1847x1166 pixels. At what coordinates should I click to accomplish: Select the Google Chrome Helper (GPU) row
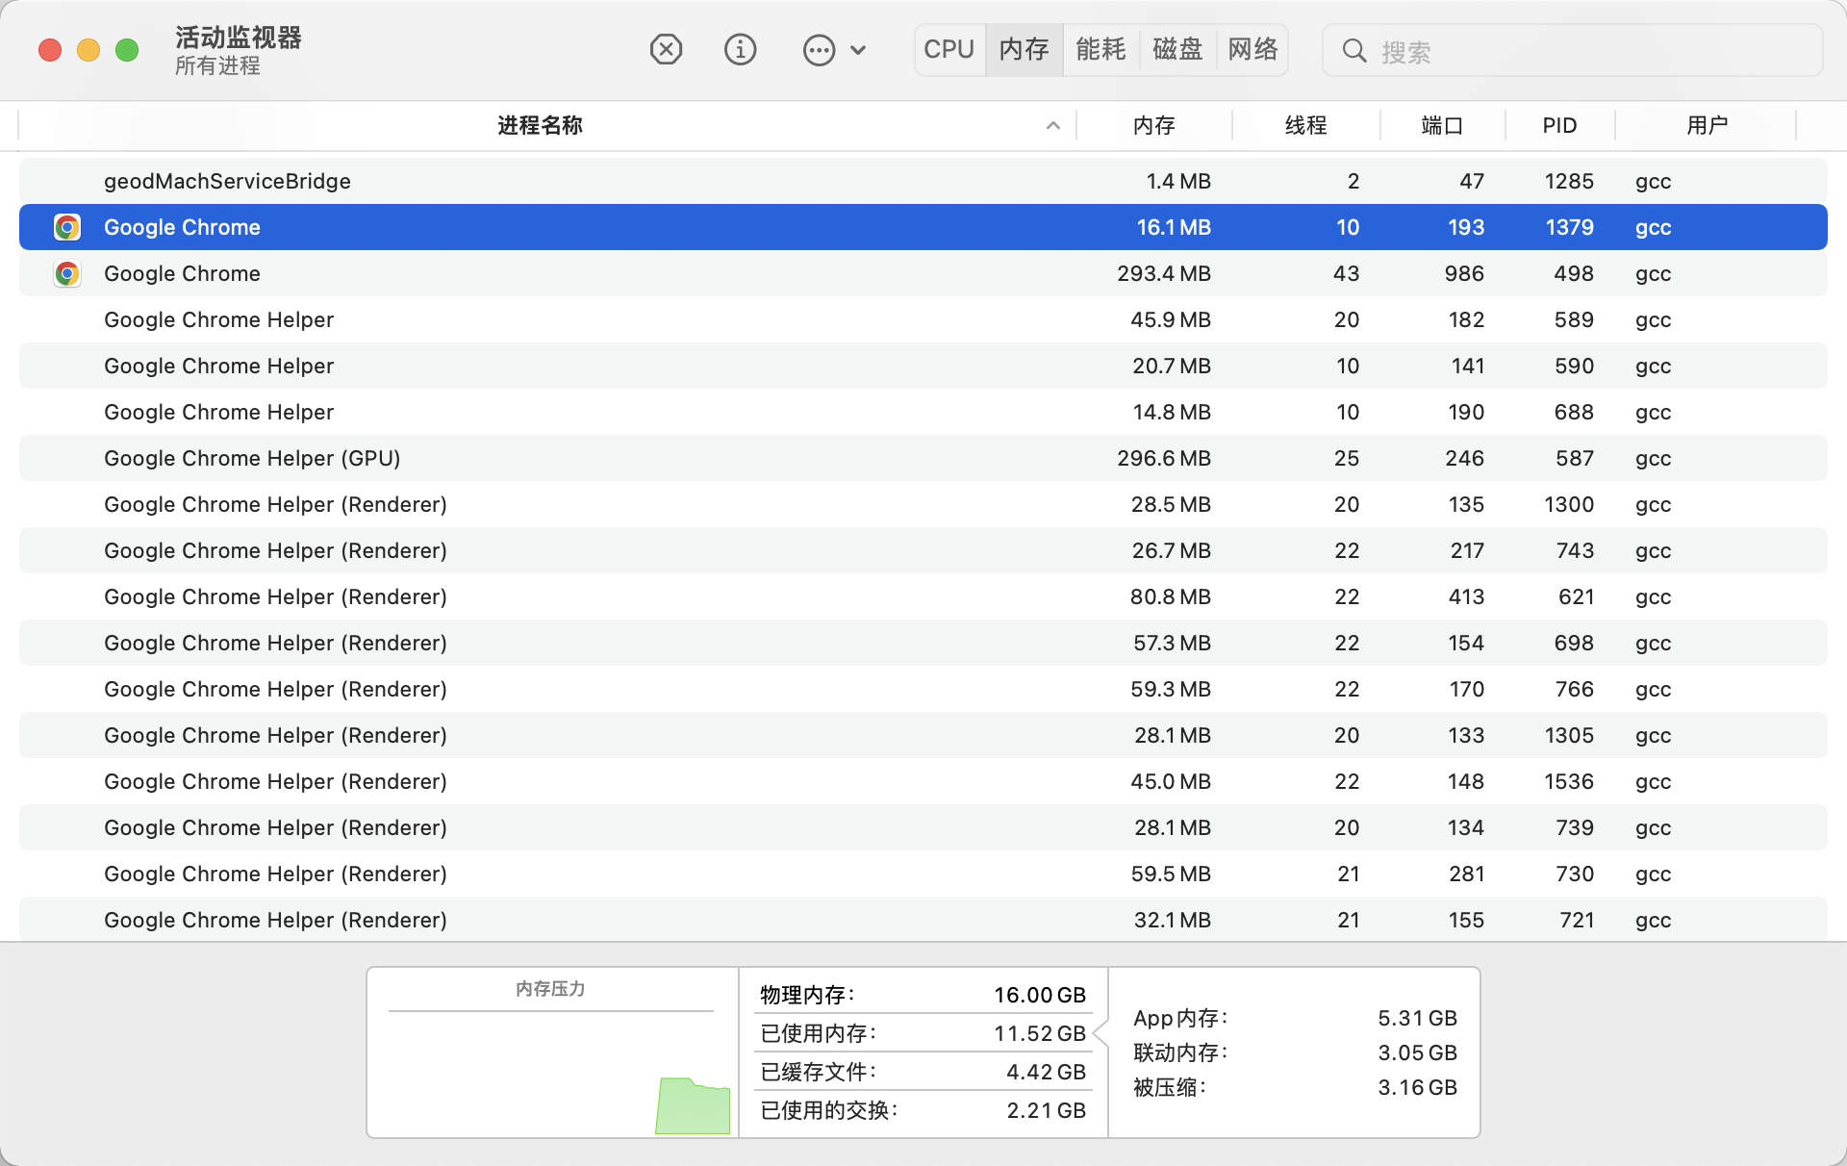point(923,458)
